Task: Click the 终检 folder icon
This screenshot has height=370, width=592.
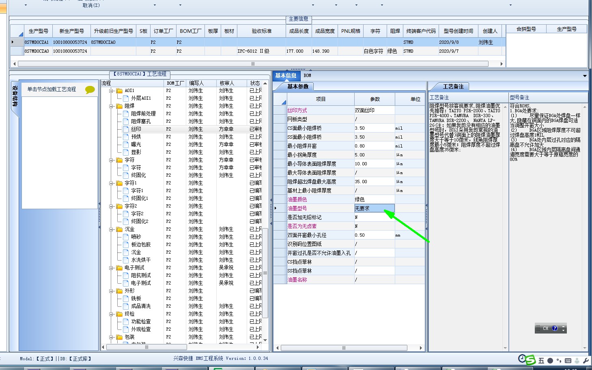Action: [119, 314]
